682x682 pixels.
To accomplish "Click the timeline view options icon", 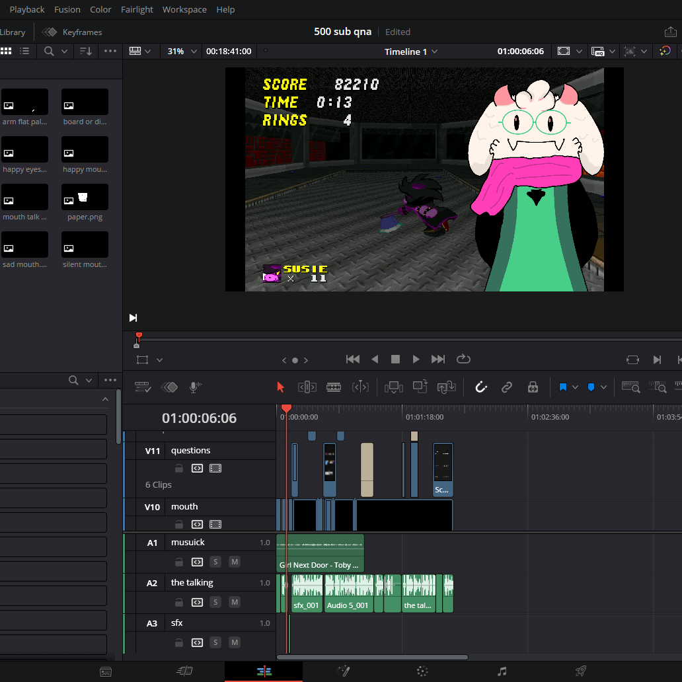I will (142, 387).
